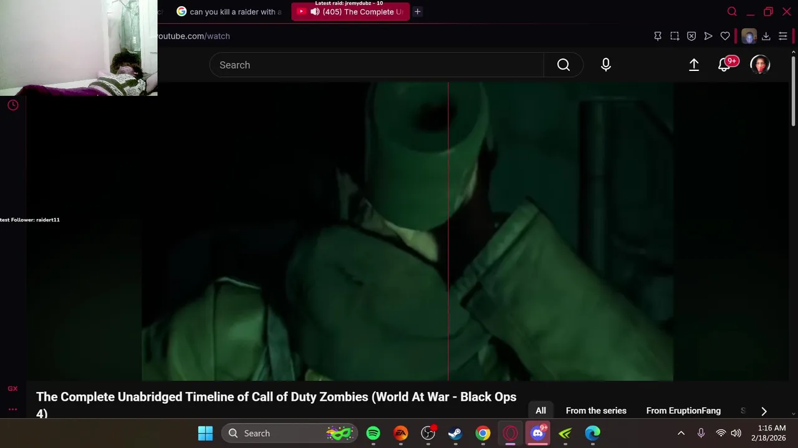Open the ad blocker shield icon
The width and height of the screenshot is (798, 448).
[x=691, y=36]
